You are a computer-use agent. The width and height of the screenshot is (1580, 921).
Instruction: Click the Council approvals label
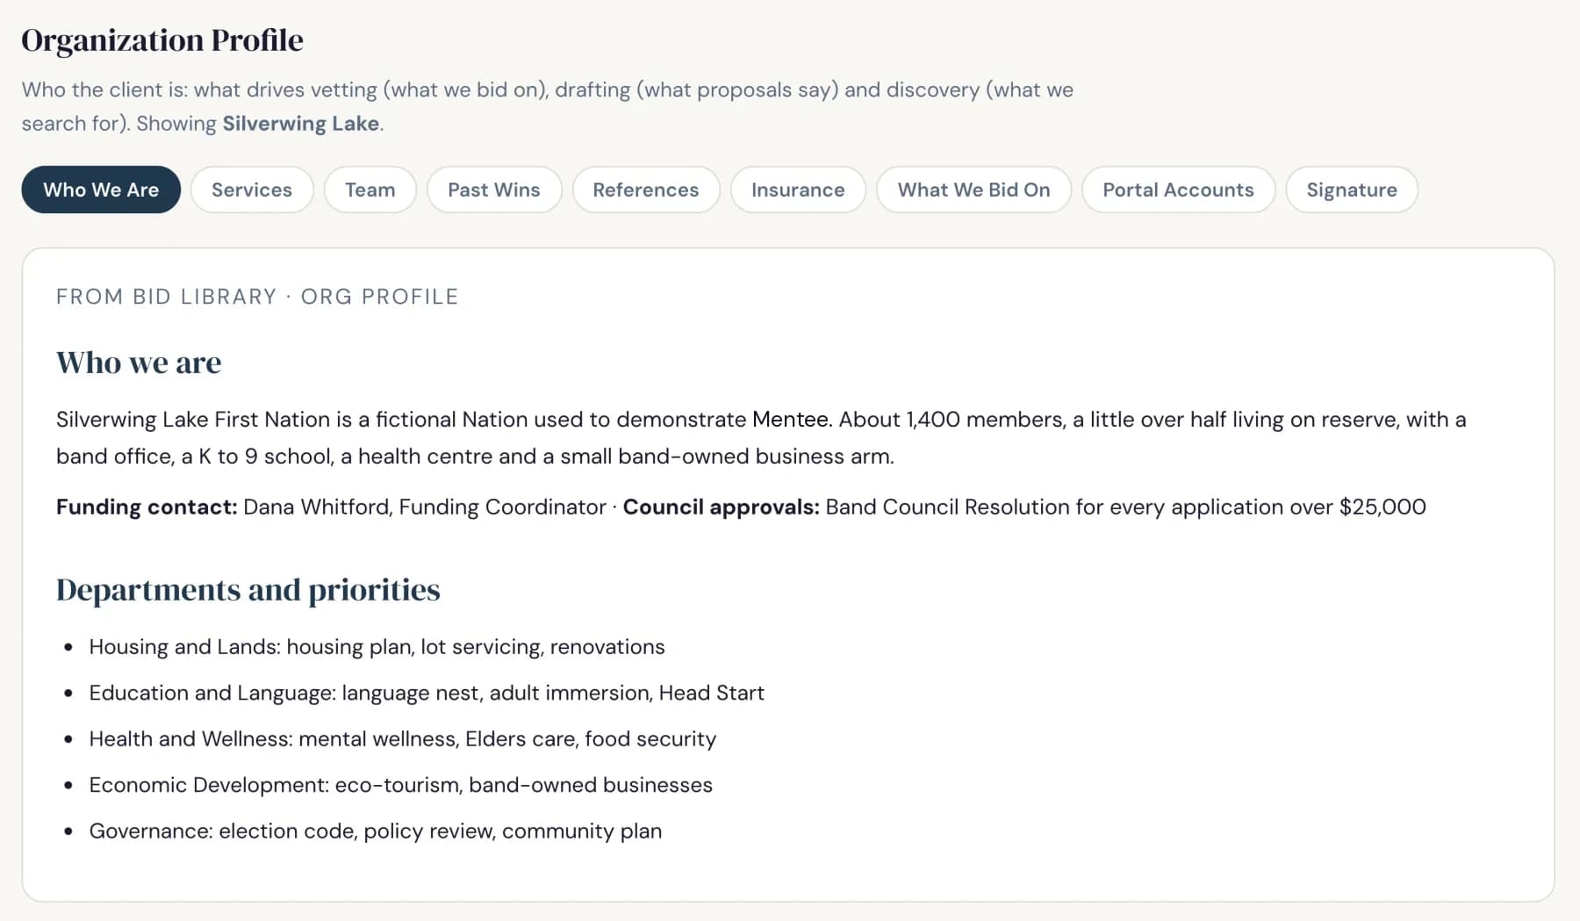point(721,507)
